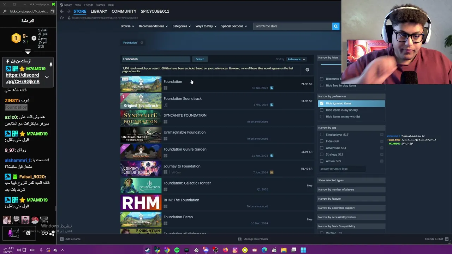The width and height of the screenshot is (452, 254).
Task: Expand Show selected types section
Action: (351, 180)
